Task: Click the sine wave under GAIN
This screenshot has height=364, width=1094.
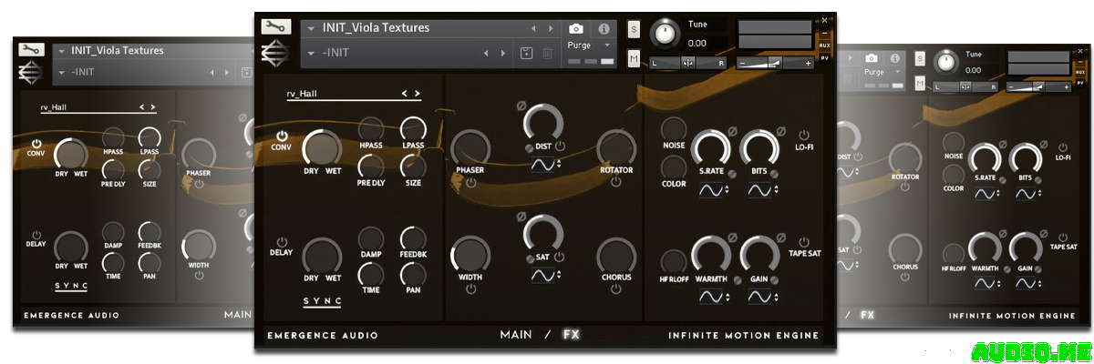Action: click(x=760, y=297)
